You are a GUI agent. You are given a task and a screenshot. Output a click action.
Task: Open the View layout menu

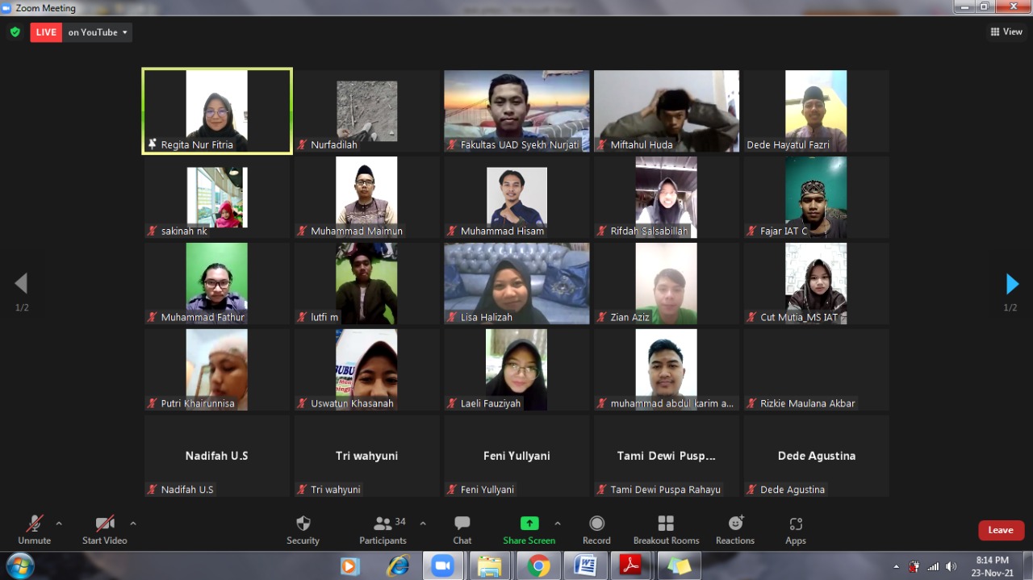tap(1006, 32)
